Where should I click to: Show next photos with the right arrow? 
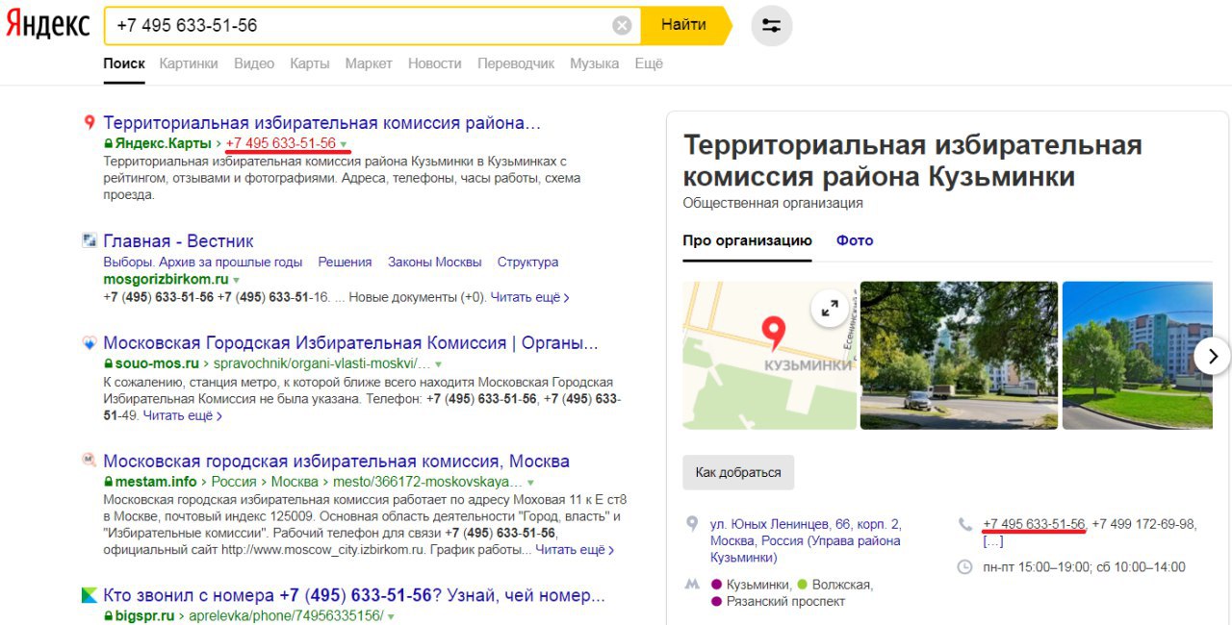[1212, 356]
